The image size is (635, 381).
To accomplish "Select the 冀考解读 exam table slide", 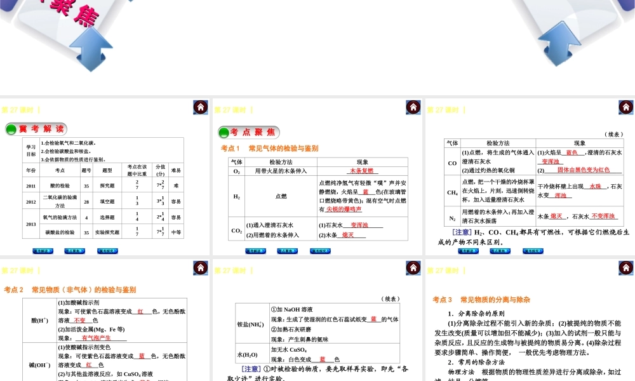I will click(x=105, y=177).
